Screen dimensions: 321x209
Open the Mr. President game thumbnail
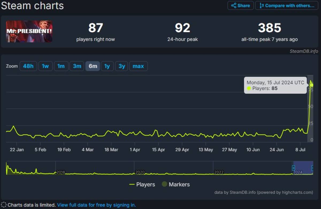[29, 31]
